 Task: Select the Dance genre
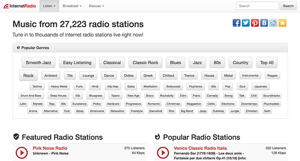109,75
